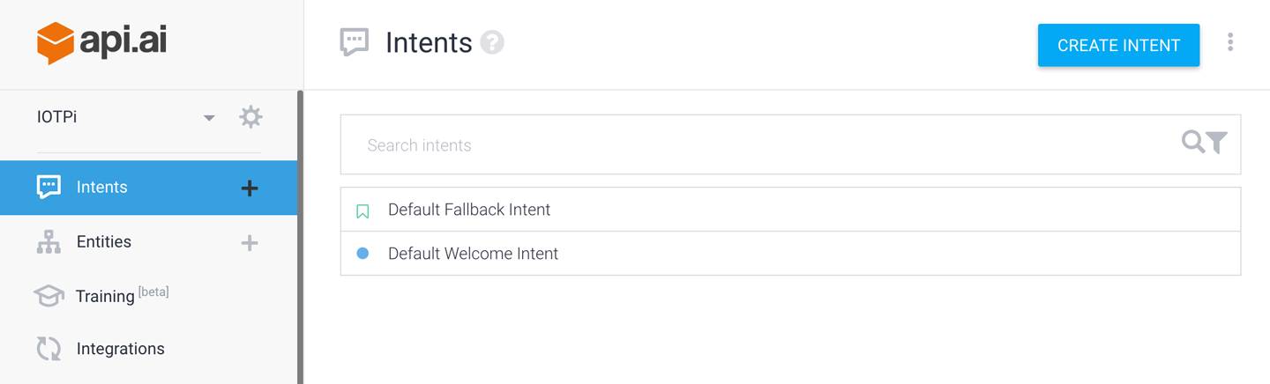
Task: Click the Training graduation cap icon
Action: tap(49, 296)
